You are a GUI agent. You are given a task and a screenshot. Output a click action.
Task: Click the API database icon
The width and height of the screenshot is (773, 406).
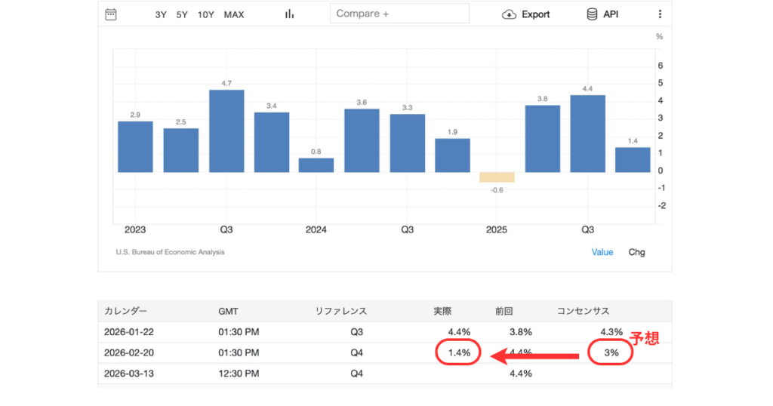tap(592, 14)
